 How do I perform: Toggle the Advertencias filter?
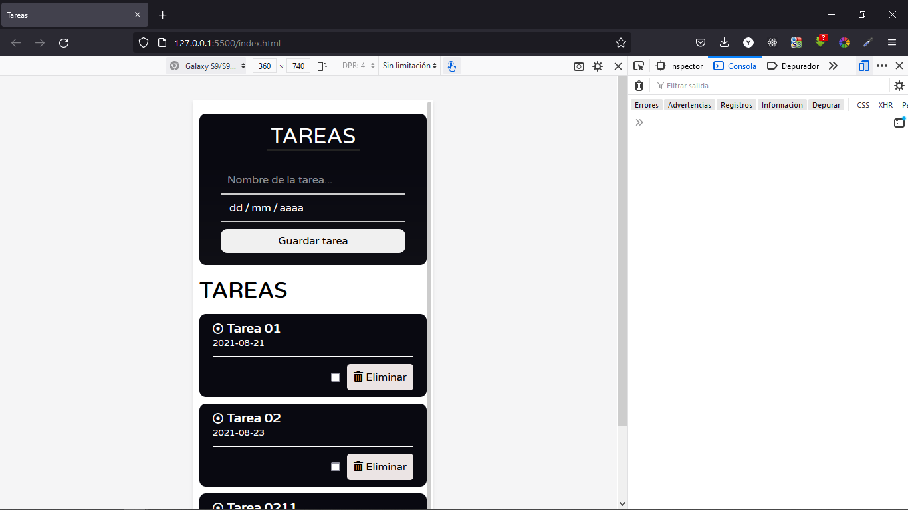pos(689,105)
